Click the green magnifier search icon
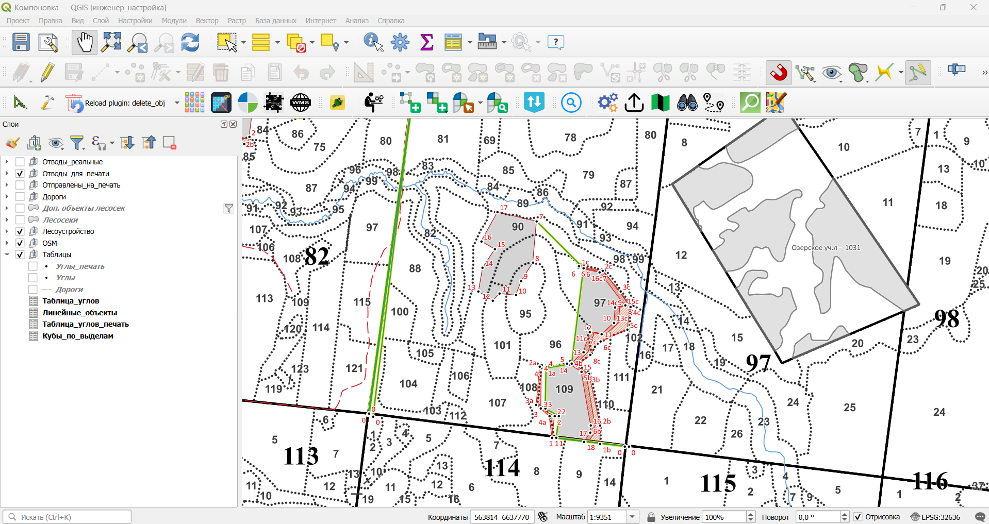 (750, 103)
